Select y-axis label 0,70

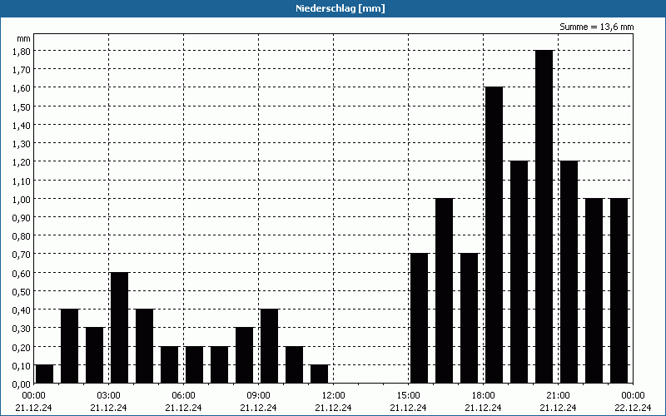coord(22,255)
